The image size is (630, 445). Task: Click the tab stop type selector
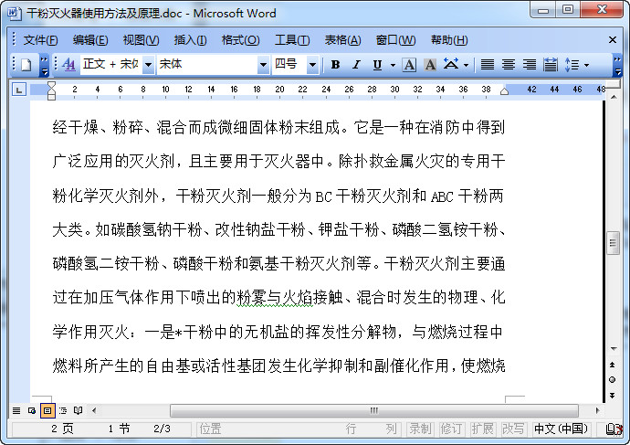coord(19,90)
